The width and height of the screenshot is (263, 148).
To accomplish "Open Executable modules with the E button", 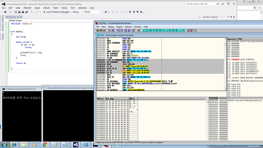I will click(x=147, y=30).
